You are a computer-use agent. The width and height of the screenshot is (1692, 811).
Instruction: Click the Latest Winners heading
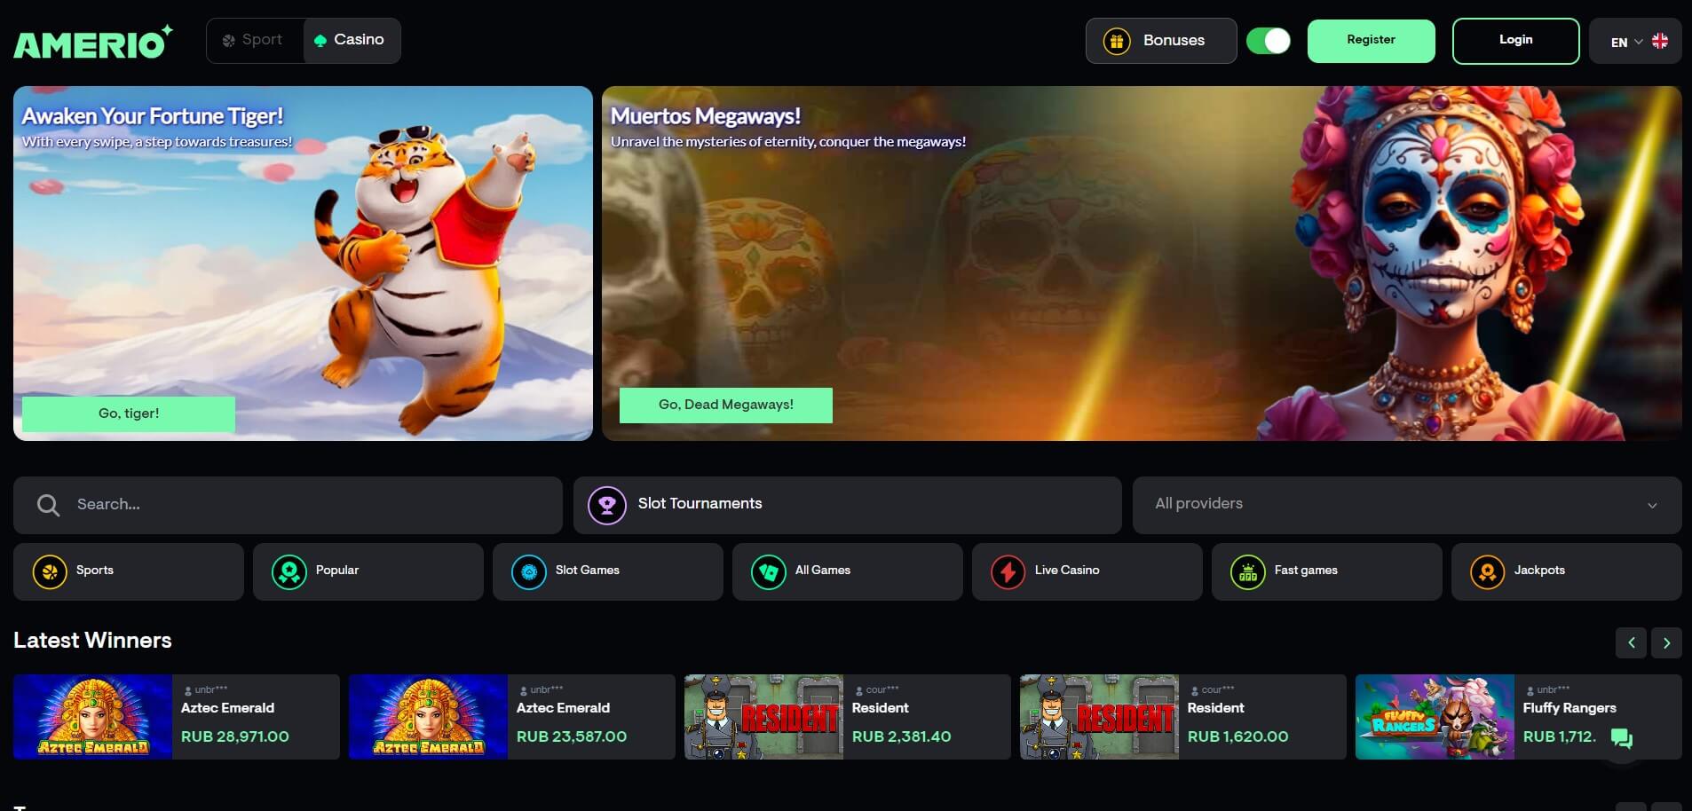92,641
